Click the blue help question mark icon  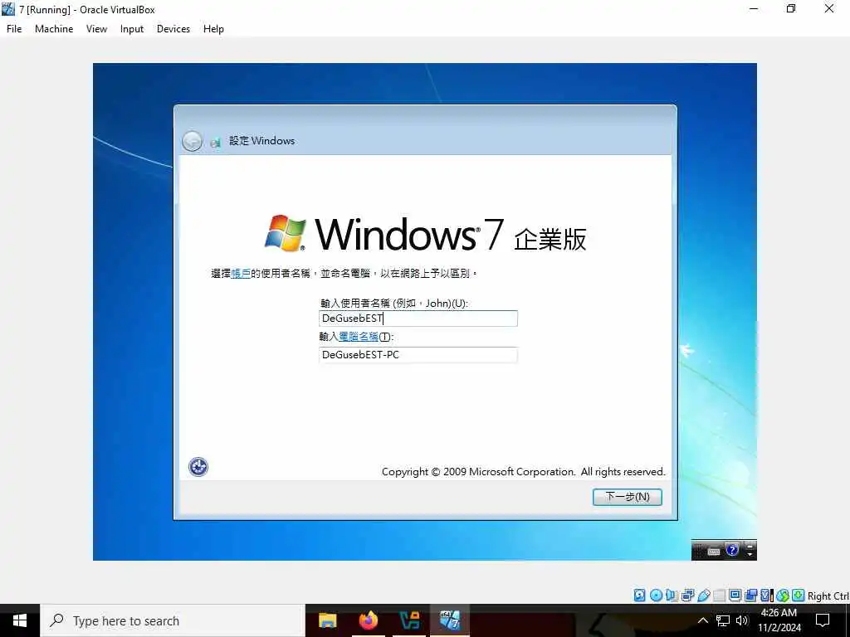pyautogui.click(x=732, y=551)
